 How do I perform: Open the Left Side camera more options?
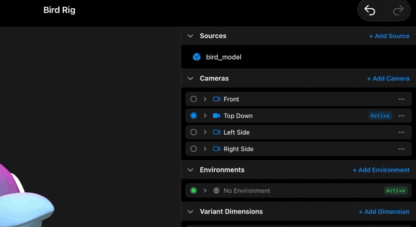click(401, 132)
